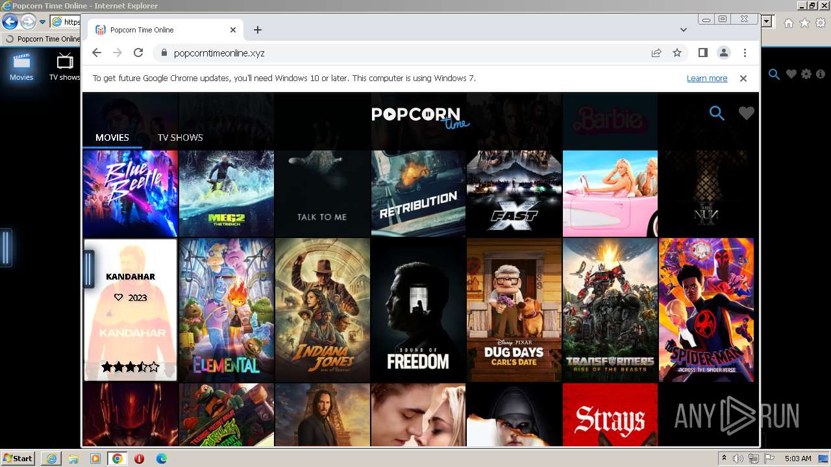The width and height of the screenshot is (831, 467).
Task: Open Transformers Rise of the Beasts poster
Action: pyautogui.click(x=610, y=310)
